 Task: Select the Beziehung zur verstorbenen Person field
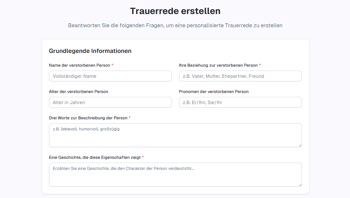[240, 76]
